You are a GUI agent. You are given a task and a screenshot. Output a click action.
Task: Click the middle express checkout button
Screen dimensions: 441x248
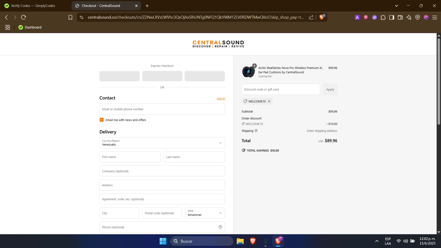click(x=162, y=76)
